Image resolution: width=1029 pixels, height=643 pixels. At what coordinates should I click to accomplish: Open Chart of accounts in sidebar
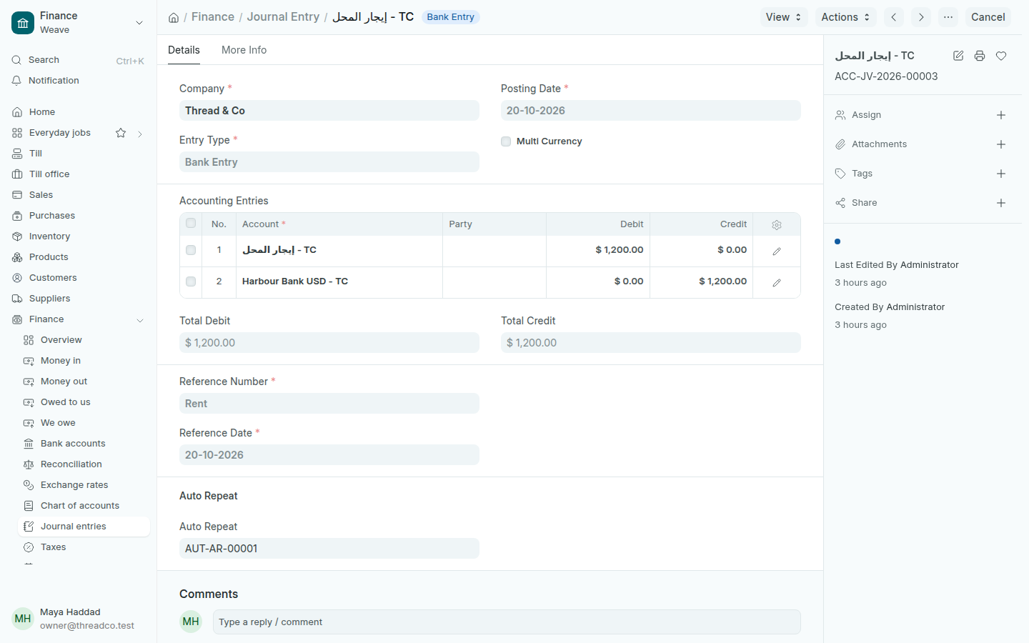coord(84,506)
